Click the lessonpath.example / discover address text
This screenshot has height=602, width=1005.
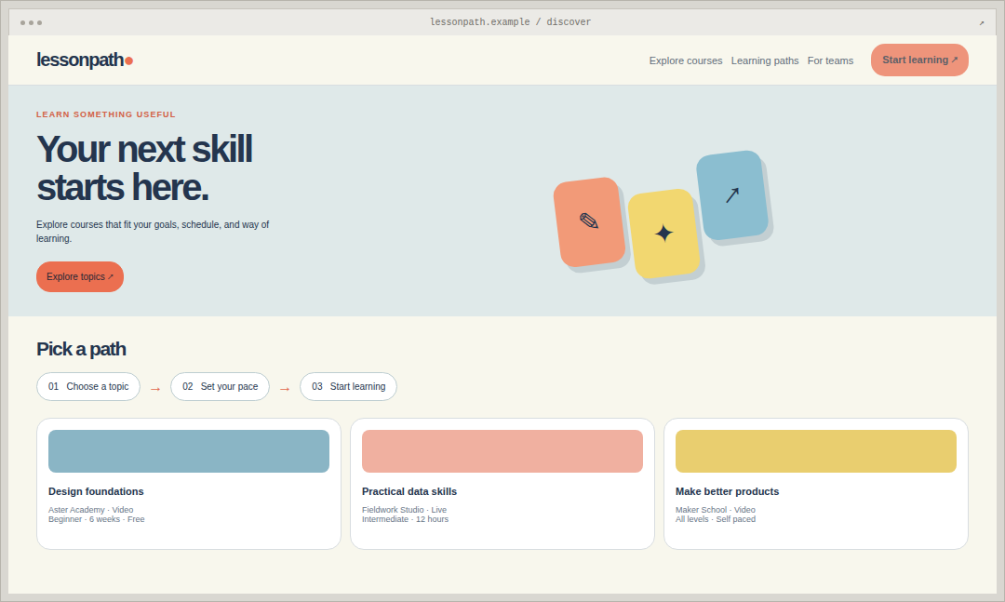click(510, 21)
